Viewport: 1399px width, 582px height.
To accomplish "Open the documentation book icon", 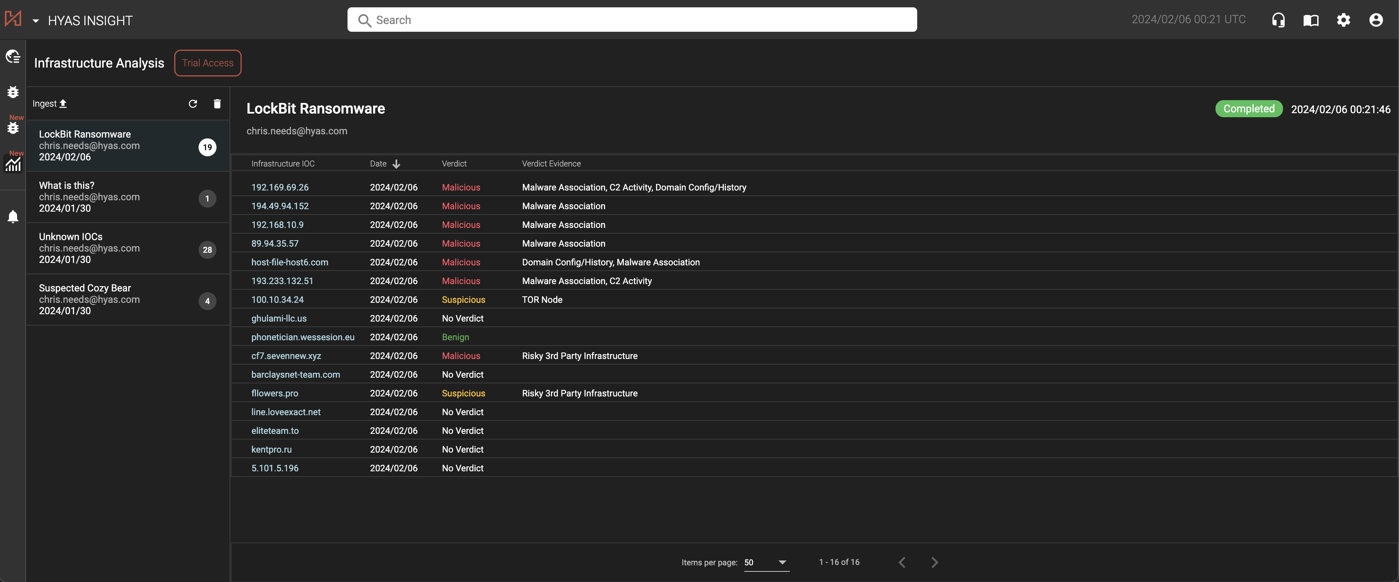I will point(1310,20).
